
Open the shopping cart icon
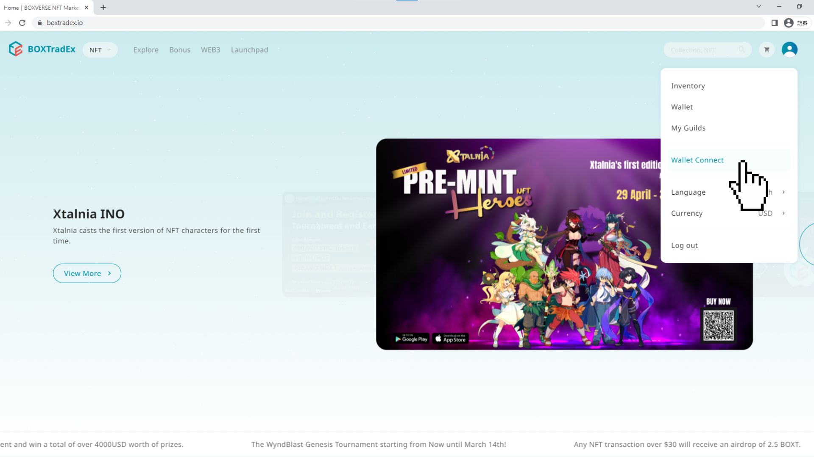(x=767, y=50)
